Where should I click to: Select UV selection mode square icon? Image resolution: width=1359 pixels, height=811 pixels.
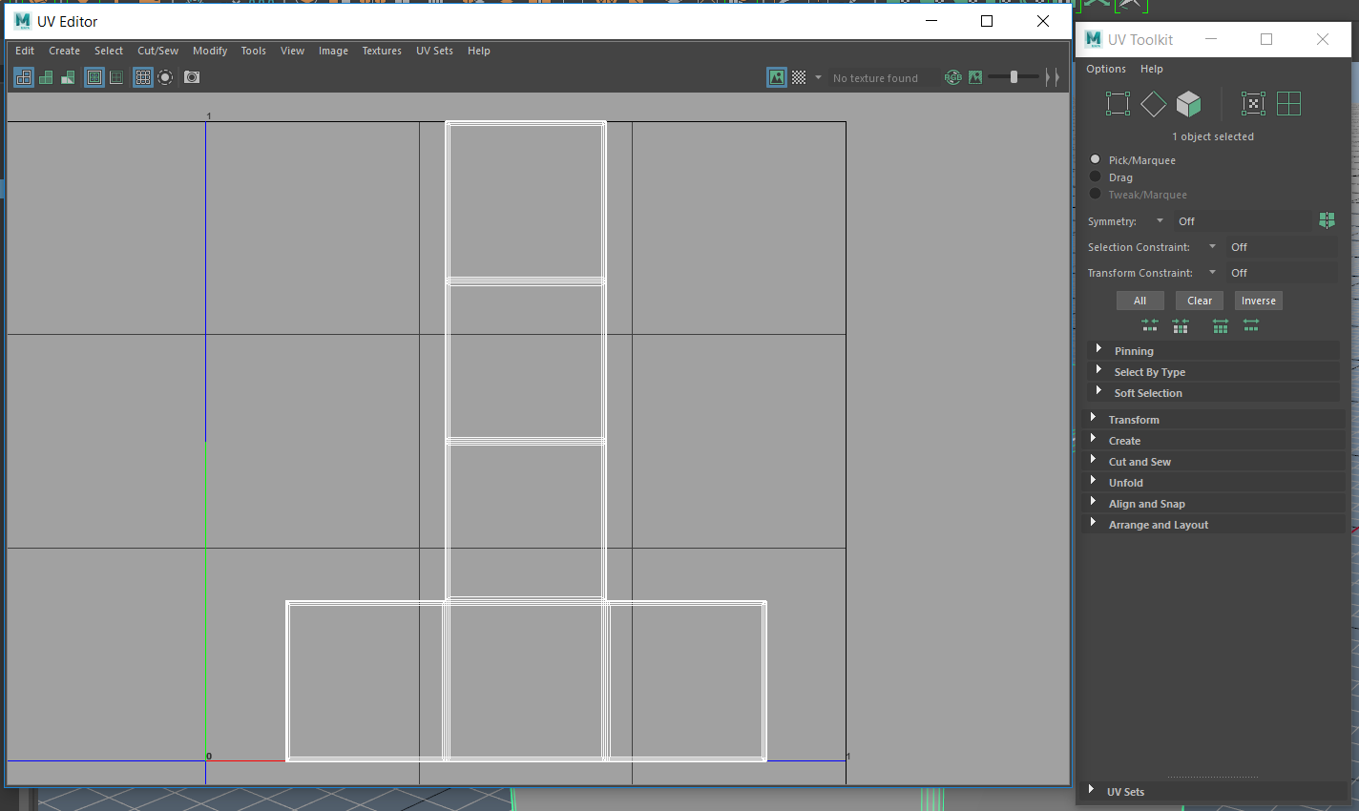(x=1118, y=104)
